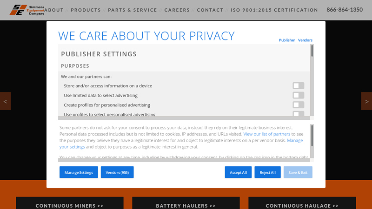Screen dimensions: 372x209
Task: Click Accept All cookies button
Action: tap(238, 172)
